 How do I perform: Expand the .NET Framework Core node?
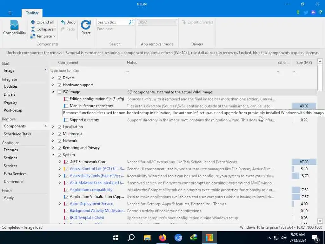click(x=60, y=162)
